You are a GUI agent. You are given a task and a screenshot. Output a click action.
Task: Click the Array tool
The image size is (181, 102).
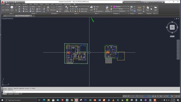[38, 11]
